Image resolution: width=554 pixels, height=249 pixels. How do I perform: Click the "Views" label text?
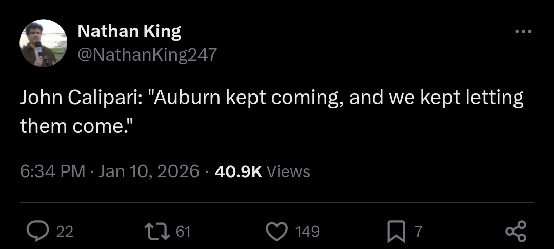288,171
